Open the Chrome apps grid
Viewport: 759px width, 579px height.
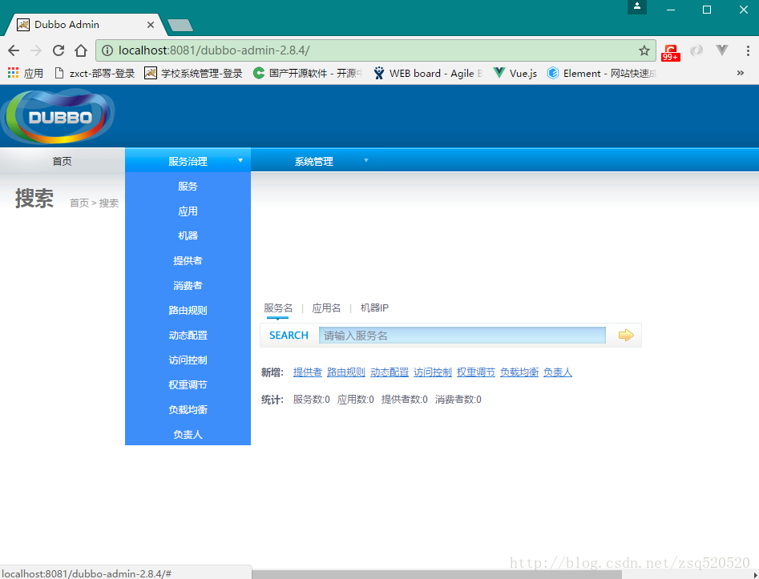pos(13,72)
